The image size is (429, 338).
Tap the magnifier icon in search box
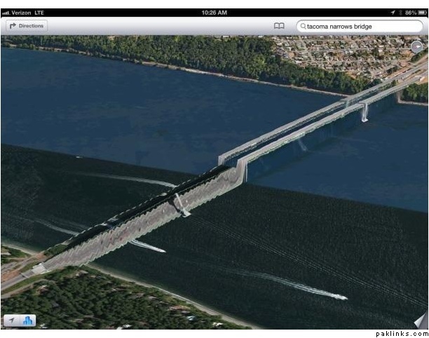point(303,26)
